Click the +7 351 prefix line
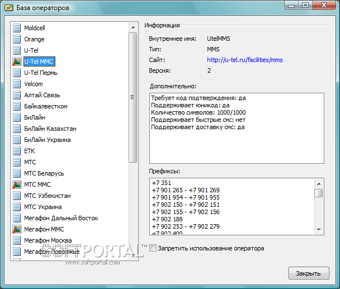The image size is (340, 289). [x=162, y=183]
